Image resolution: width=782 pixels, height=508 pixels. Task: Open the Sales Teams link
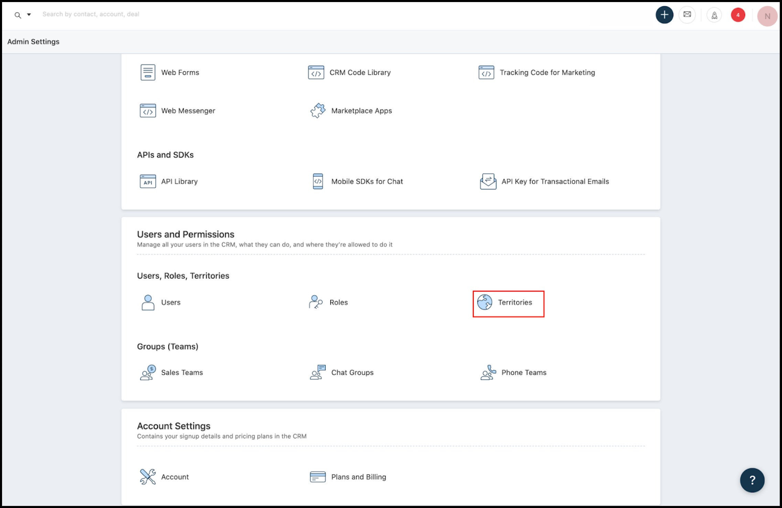coord(182,372)
